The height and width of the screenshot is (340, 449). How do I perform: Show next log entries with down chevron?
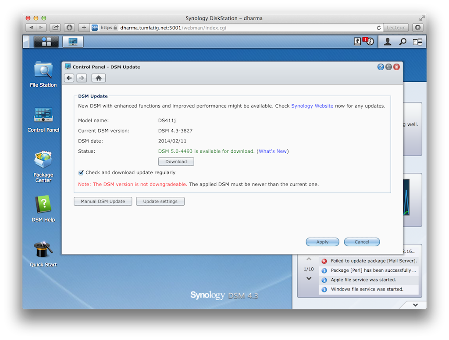309,278
